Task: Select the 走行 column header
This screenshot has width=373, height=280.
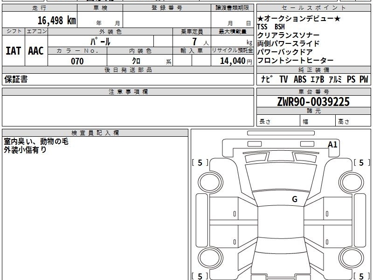Action: pos(40,8)
